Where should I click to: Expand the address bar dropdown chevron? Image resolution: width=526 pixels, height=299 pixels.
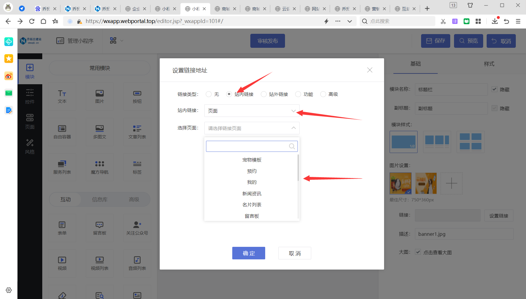click(x=350, y=21)
